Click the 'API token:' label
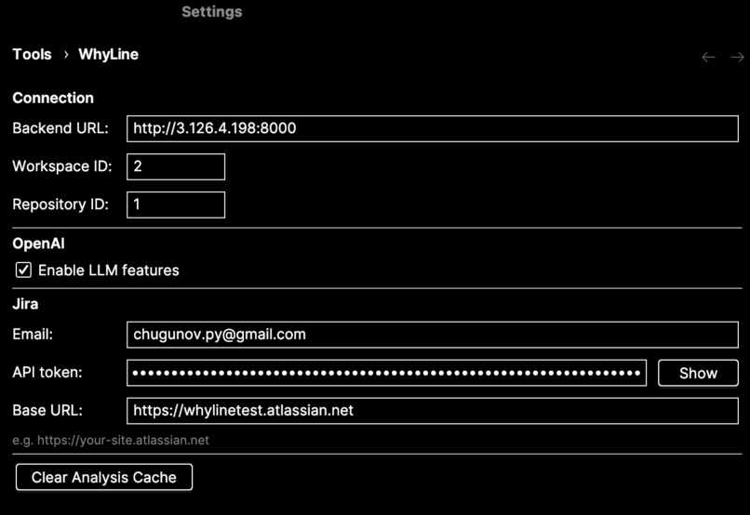The image size is (750, 515). tap(47, 372)
